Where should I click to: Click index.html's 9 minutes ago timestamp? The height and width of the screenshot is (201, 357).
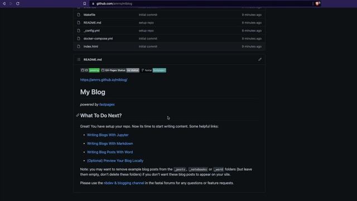pos(252,46)
